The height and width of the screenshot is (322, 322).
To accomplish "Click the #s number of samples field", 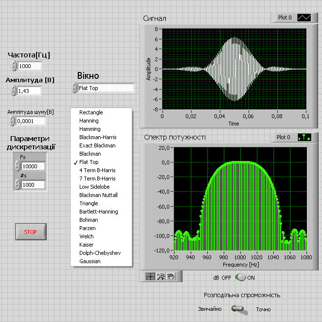I will (x=33, y=184).
